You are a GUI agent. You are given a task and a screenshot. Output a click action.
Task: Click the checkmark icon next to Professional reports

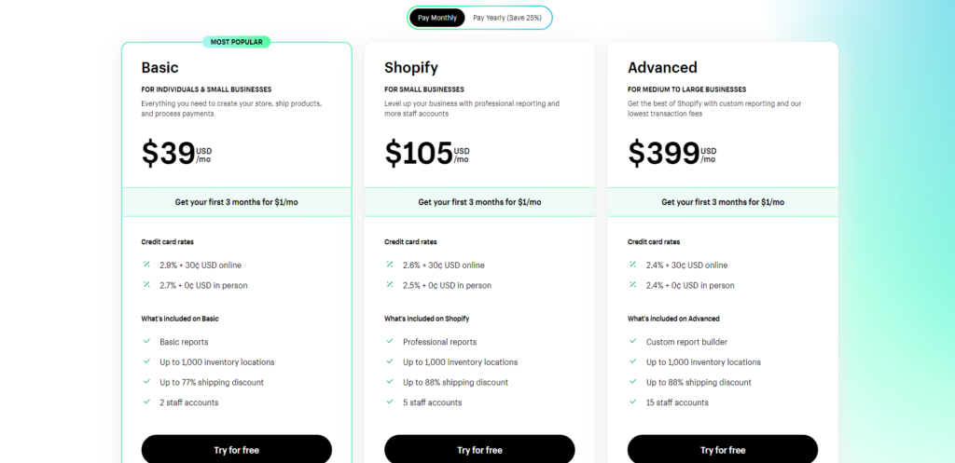tap(390, 341)
